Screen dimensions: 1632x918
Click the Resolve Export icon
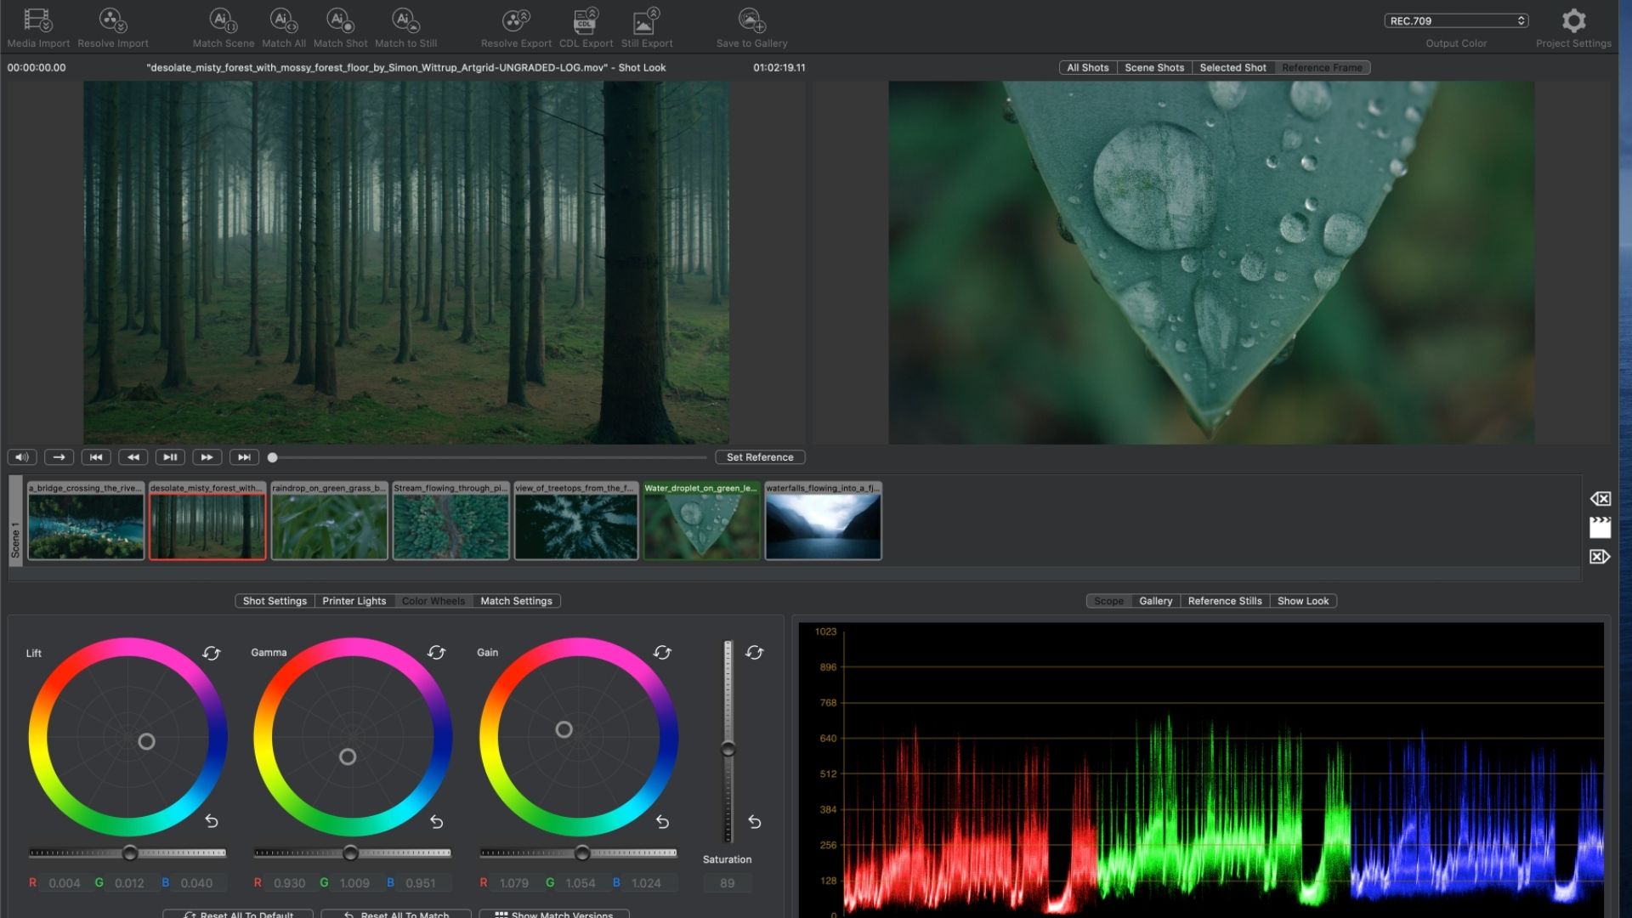click(x=514, y=20)
